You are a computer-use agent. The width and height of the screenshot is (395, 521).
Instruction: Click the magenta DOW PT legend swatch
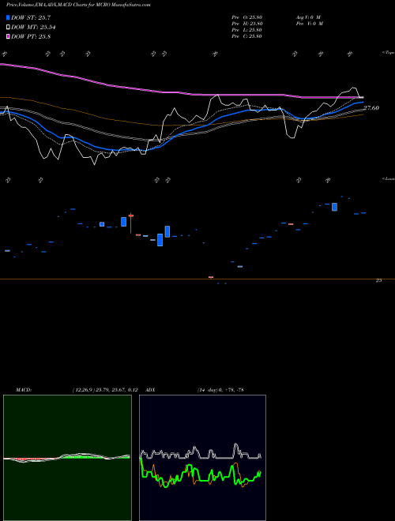8,36
